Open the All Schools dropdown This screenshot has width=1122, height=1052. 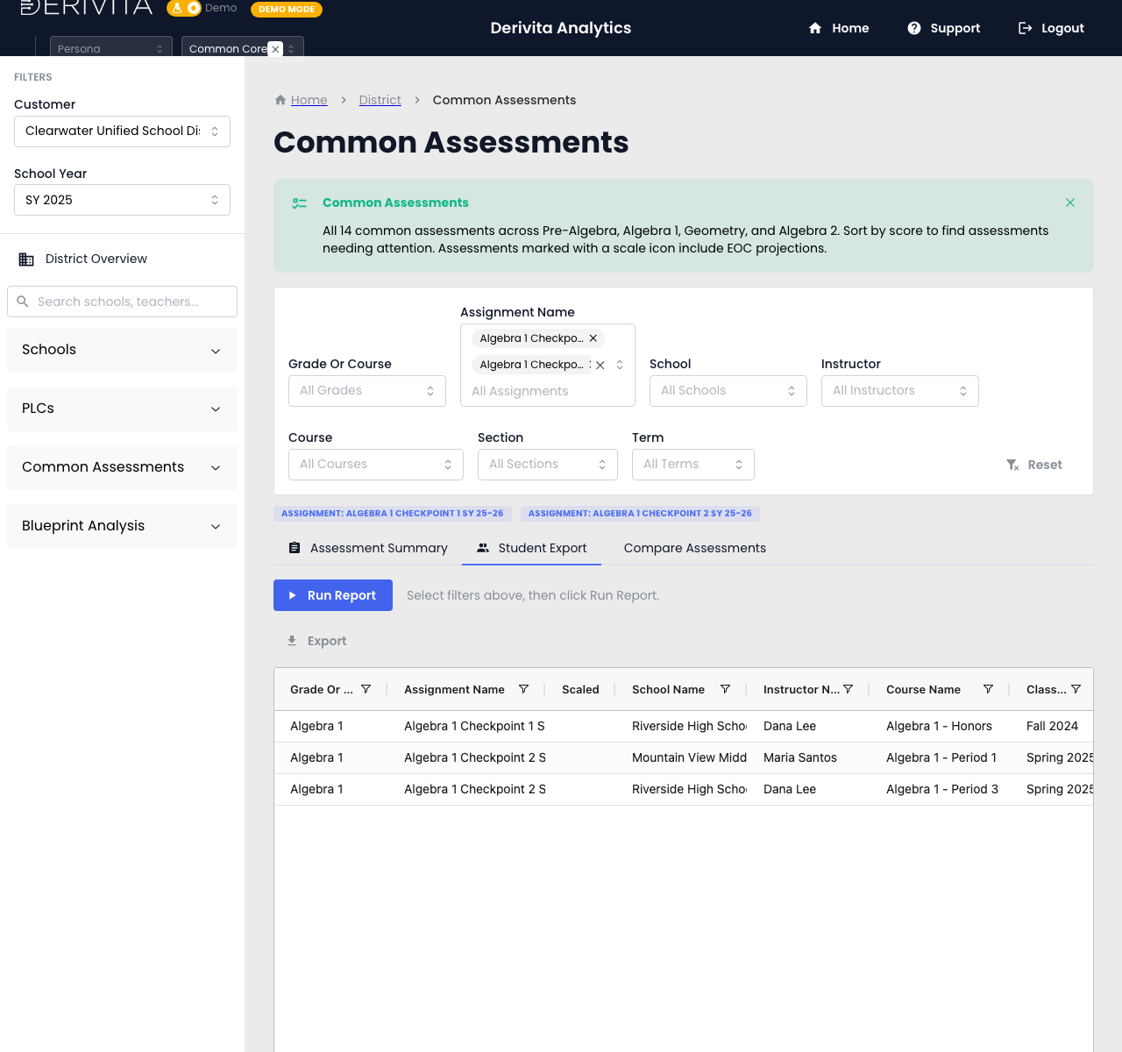point(728,391)
